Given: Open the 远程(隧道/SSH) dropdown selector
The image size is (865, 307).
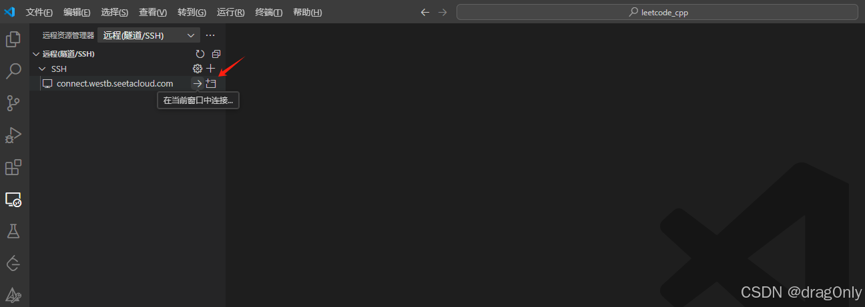Looking at the screenshot, I should [x=148, y=35].
